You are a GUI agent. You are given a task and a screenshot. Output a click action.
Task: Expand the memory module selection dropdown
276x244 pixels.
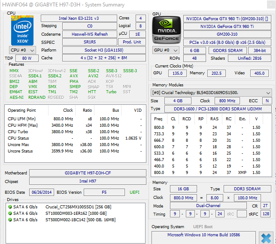211,93
